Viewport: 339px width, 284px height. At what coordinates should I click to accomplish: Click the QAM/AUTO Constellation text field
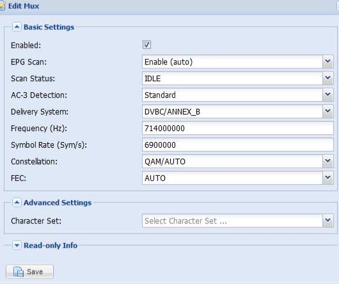(232, 161)
